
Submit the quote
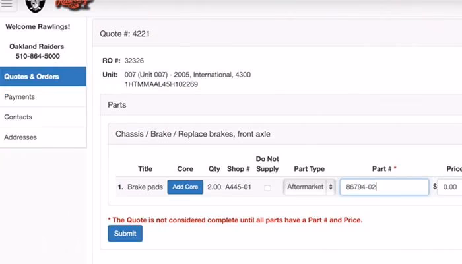(x=125, y=234)
